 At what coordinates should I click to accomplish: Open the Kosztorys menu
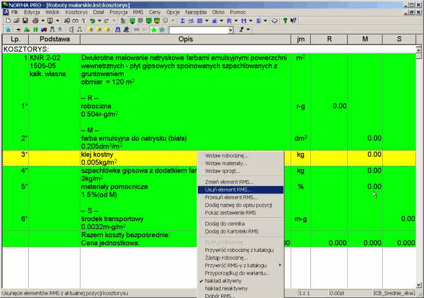pyautogui.click(x=76, y=12)
